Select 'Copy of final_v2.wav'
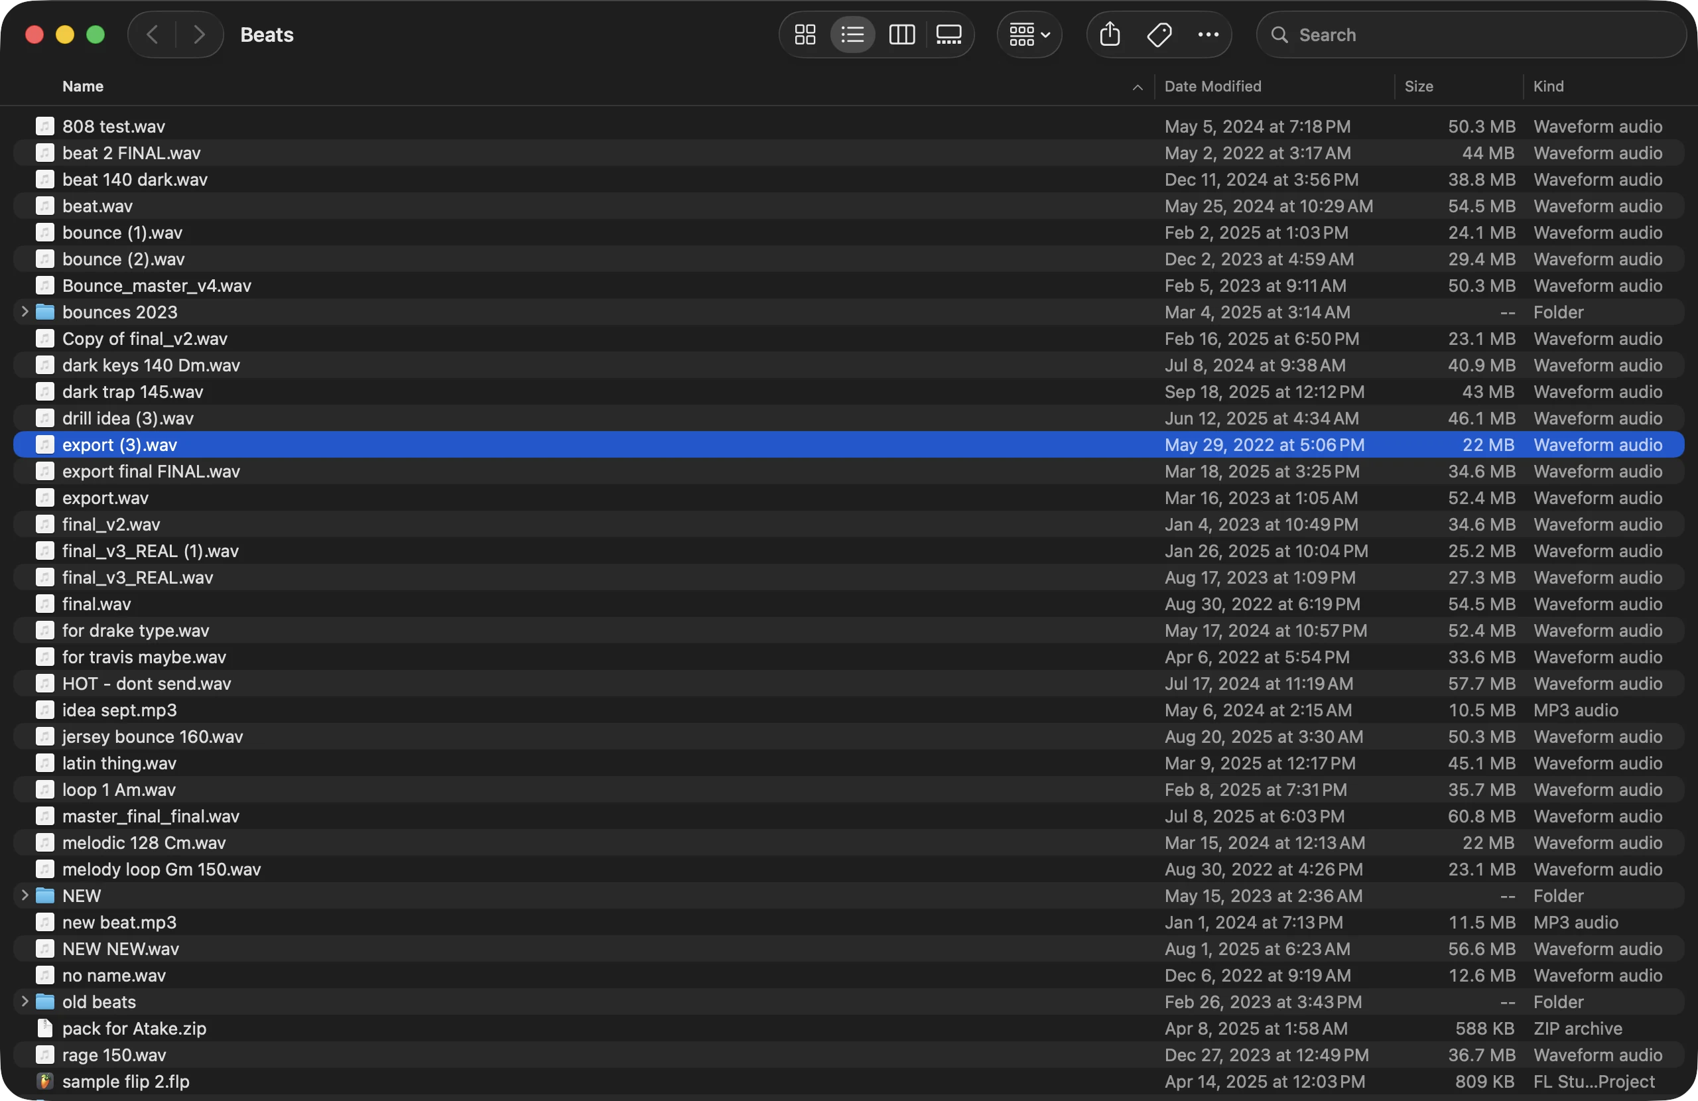This screenshot has height=1101, width=1698. pos(849,338)
